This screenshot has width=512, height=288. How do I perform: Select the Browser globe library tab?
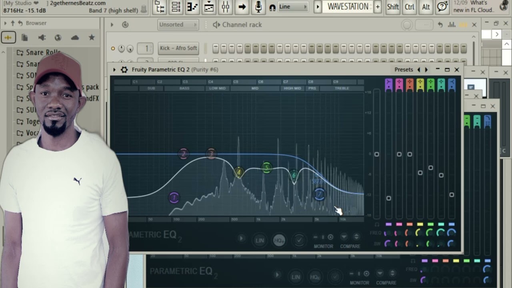pyautogui.click(x=58, y=38)
